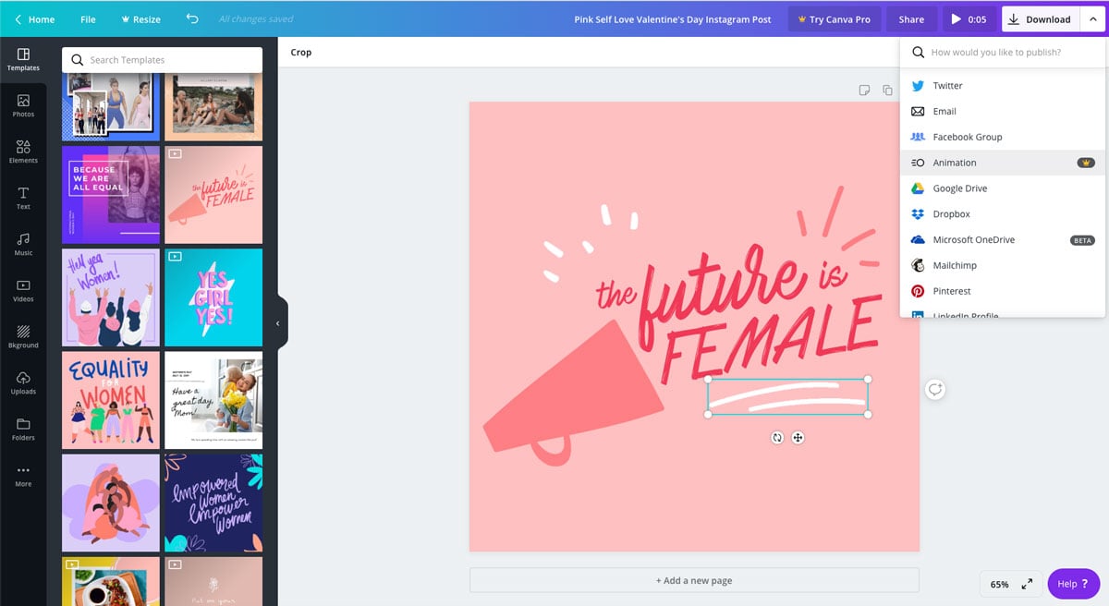Open the Videos panel

click(23, 290)
